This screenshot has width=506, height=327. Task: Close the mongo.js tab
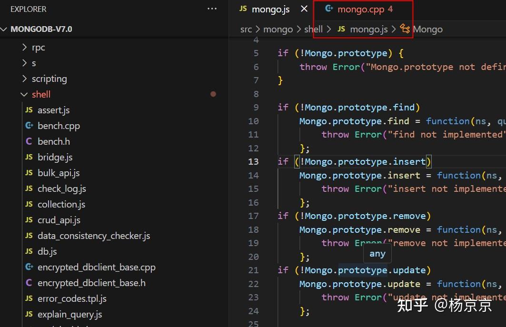pyautogui.click(x=303, y=8)
